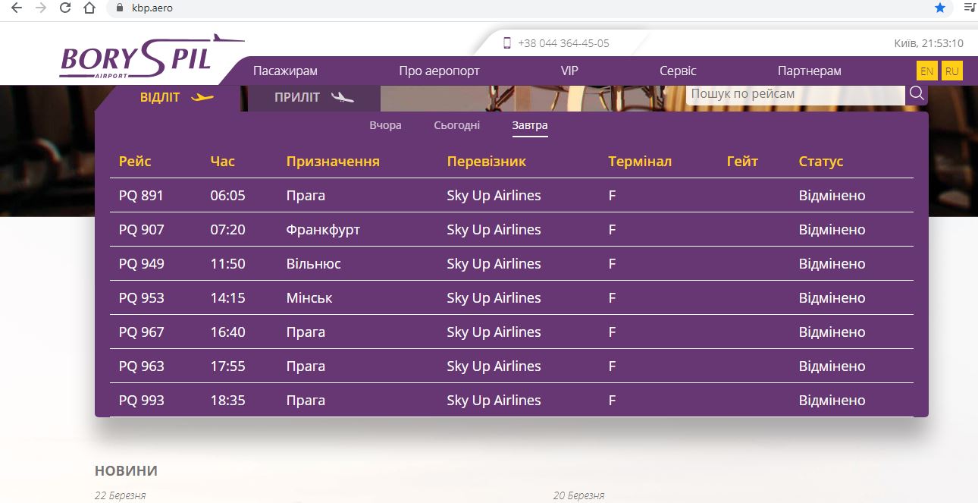
Task: Switch site language to EN
Action: pos(926,71)
